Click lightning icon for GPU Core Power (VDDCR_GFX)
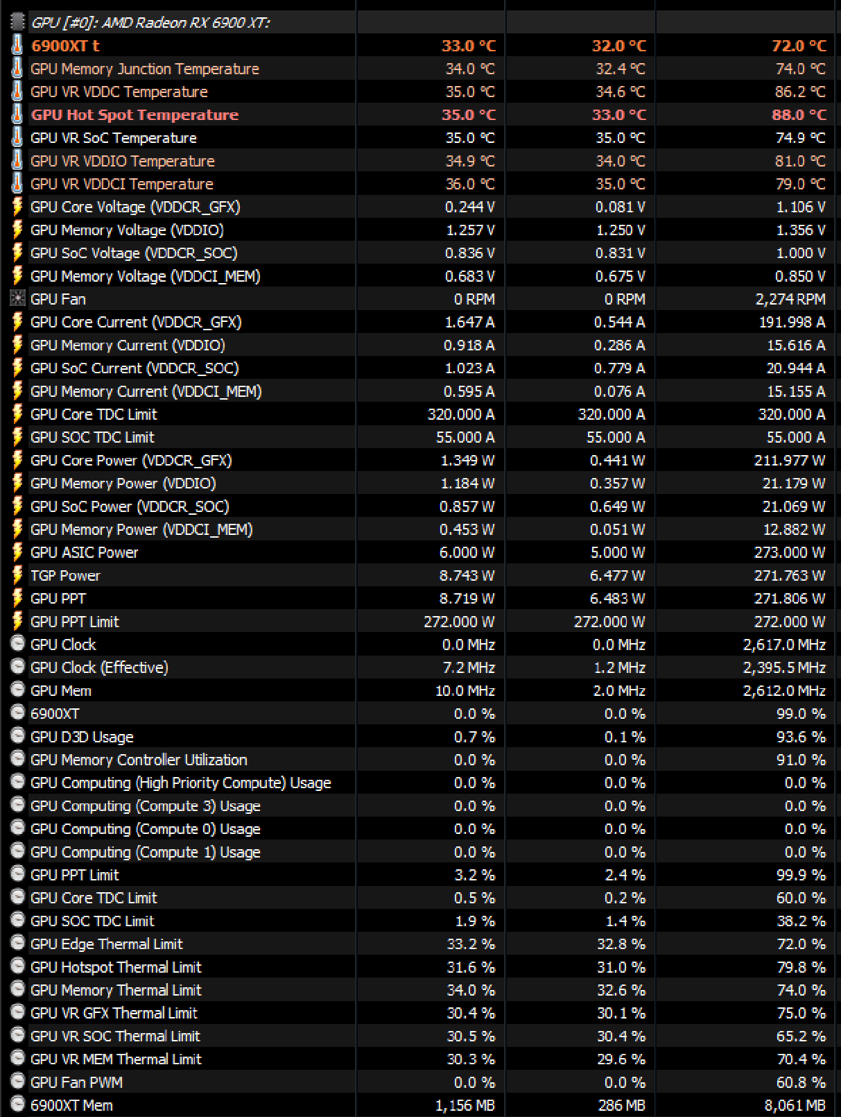The height and width of the screenshot is (1117, 841). 17,459
